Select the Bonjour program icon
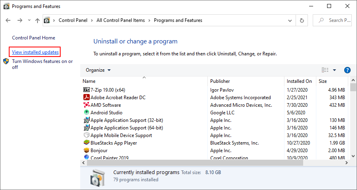357x190 pixels. click(x=86, y=151)
